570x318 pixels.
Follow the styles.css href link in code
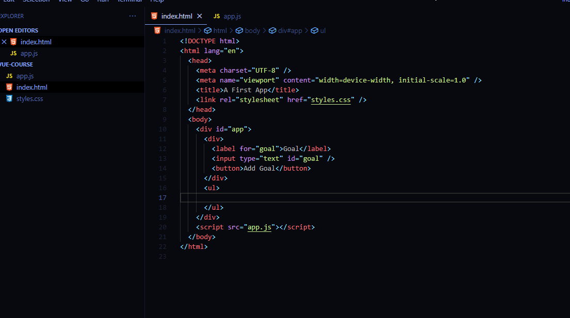pyautogui.click(x=331, y=99)
